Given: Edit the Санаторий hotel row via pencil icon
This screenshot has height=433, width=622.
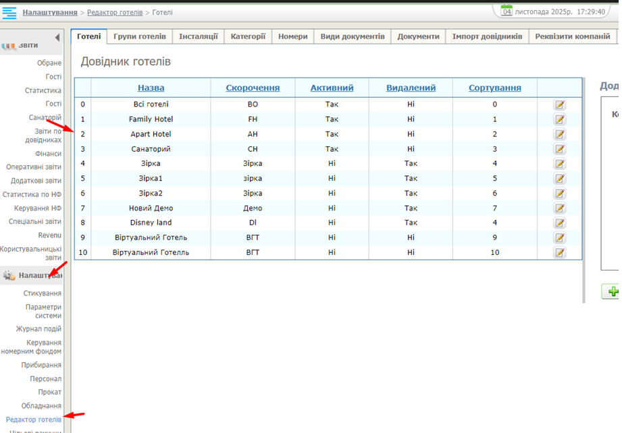Looking at the screenshot, I should 559,149.
